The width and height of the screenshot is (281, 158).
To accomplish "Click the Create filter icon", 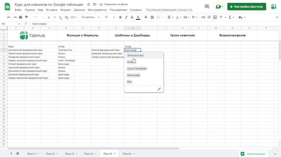I will [221, 18].
